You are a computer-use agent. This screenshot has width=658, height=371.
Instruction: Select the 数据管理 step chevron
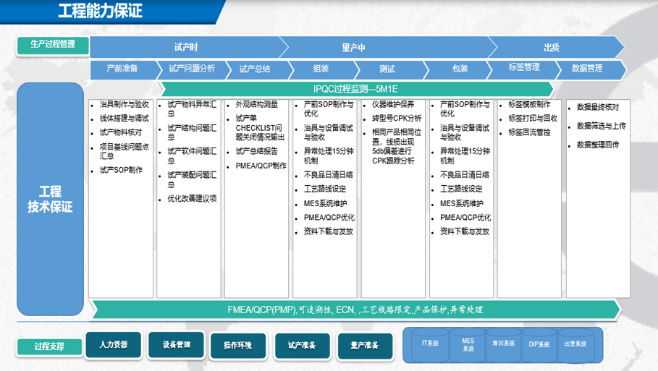586,69
